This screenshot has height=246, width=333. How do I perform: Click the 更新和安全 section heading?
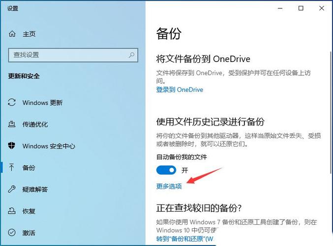(x=24, y=76)
